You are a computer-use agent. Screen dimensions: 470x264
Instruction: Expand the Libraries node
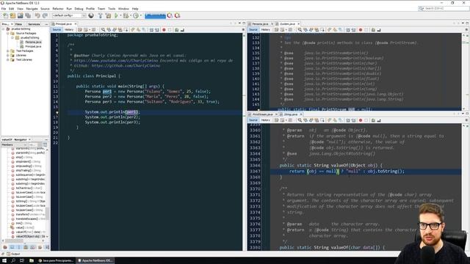[x=8, y=56]
